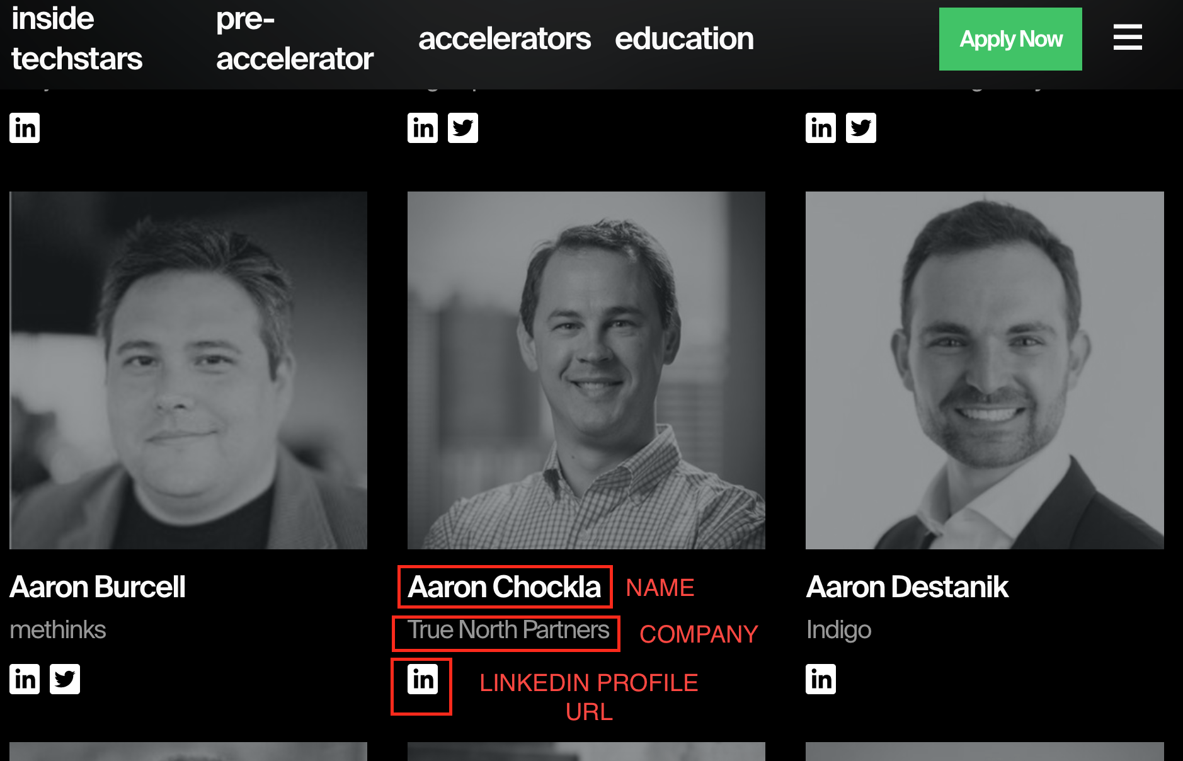The height and width of the screenshot is (761, 1183).
Task: Open the pre-accelerator menu item
Action: pos(295,38)
